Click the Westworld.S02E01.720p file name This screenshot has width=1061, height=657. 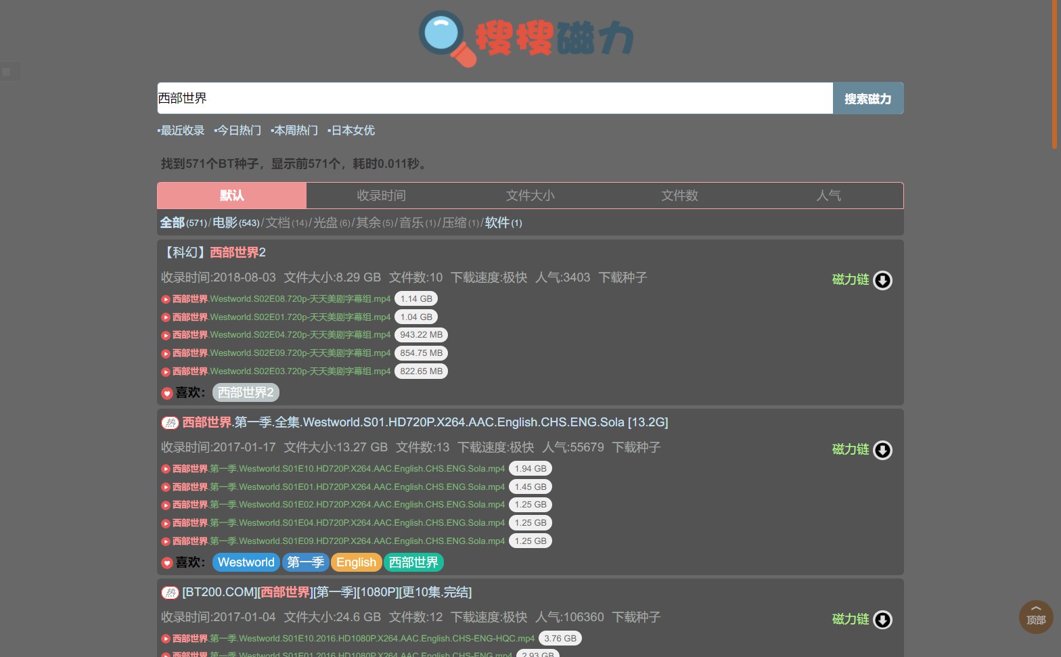point(281,317)
